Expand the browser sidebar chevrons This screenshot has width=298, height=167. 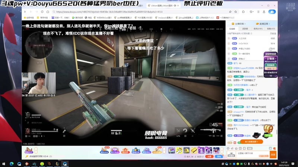(25, 12)
